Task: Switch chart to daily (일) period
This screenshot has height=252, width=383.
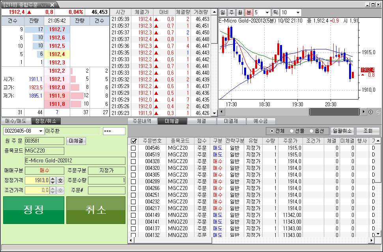Action: [223, 13]
